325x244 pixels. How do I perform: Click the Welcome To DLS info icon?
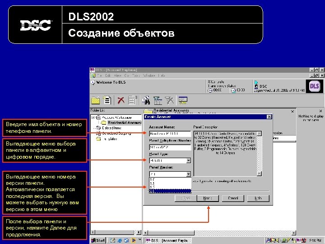click(x=93, y=83)
